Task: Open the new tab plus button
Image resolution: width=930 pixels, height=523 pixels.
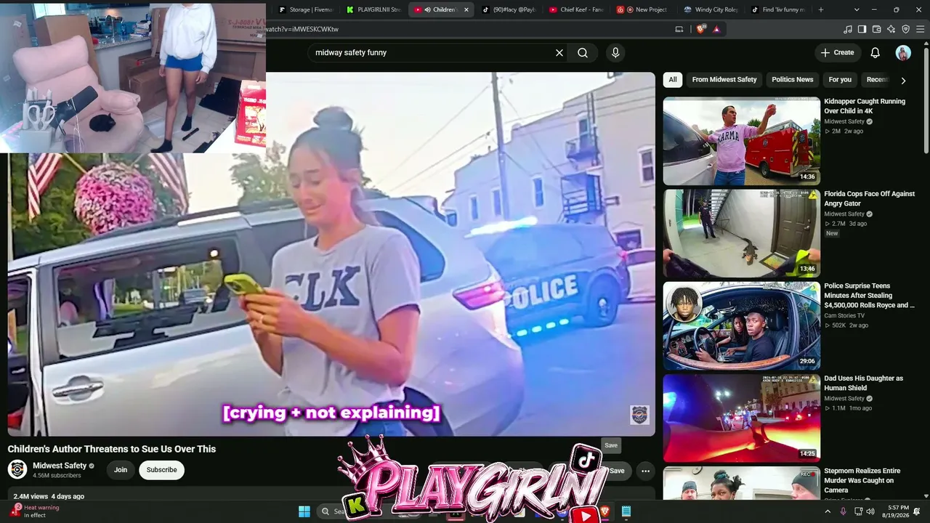Action: tap(821, 9)
